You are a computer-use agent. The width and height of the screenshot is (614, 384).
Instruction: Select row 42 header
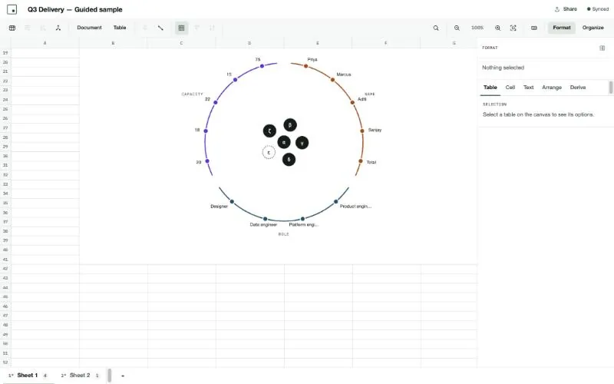tap(5, 269)
